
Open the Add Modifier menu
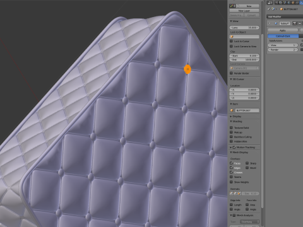[x=285, y=16]
